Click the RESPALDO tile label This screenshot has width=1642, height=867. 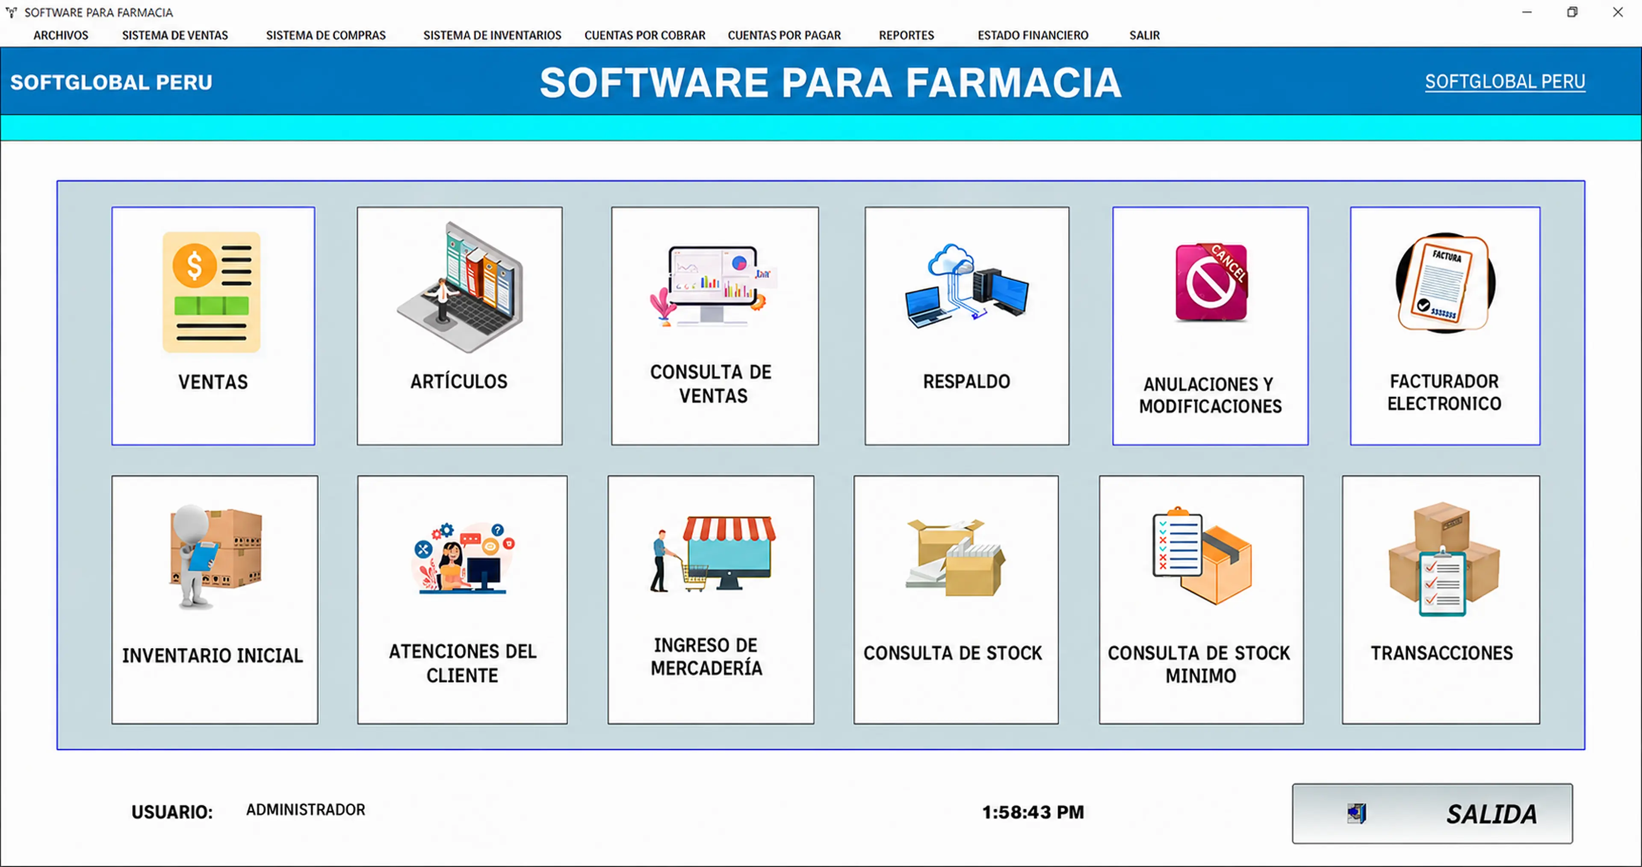966,381
